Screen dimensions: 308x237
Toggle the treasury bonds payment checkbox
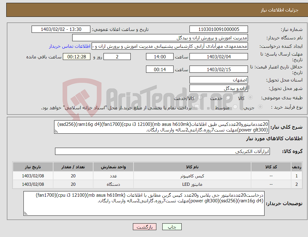197,107
